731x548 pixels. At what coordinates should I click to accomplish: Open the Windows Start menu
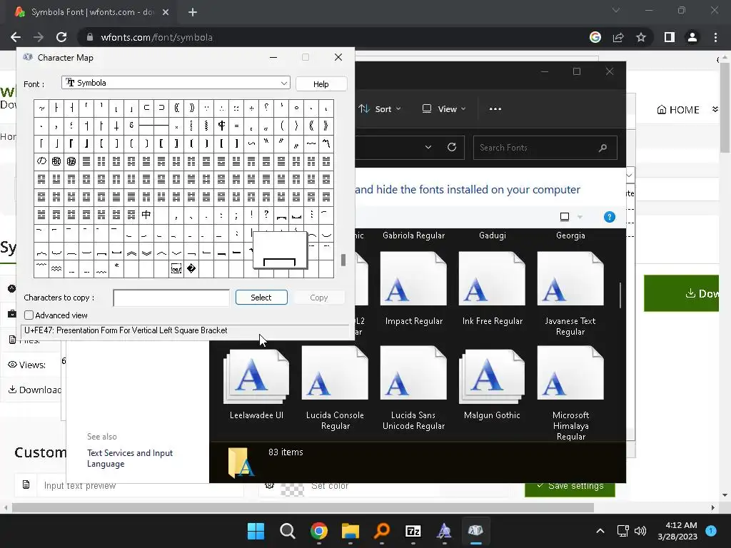[x=256, y=531]
